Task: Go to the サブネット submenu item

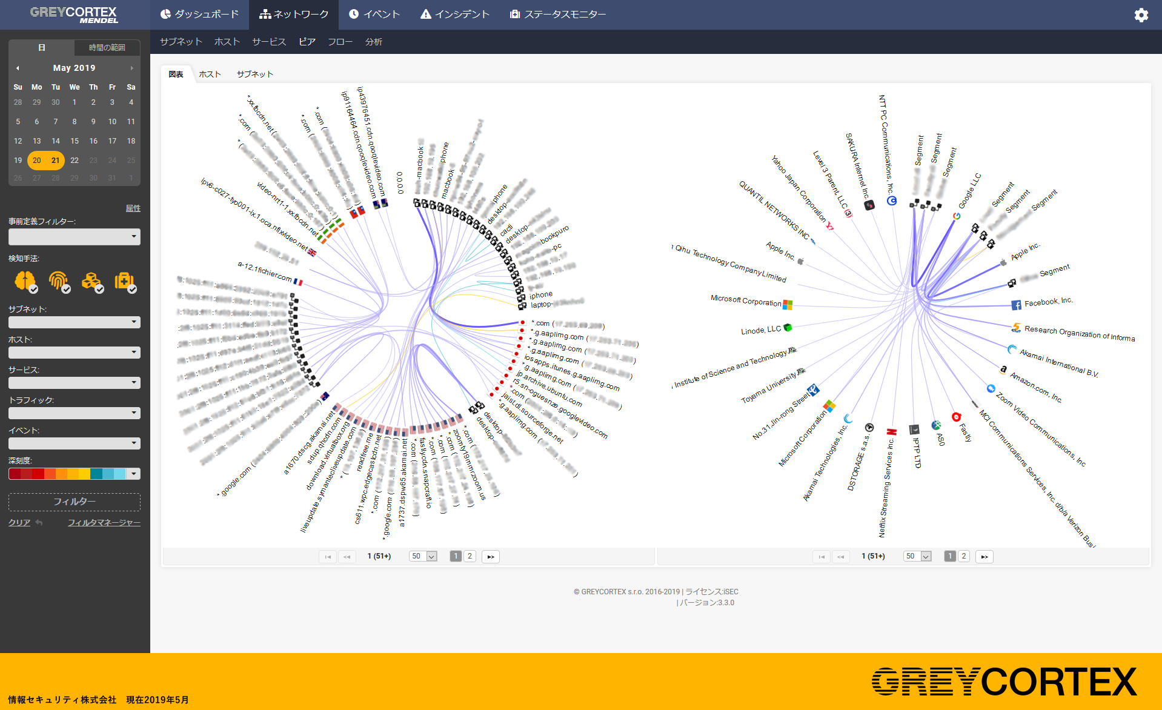Action: pyautogui.click(x=181, y=42)
